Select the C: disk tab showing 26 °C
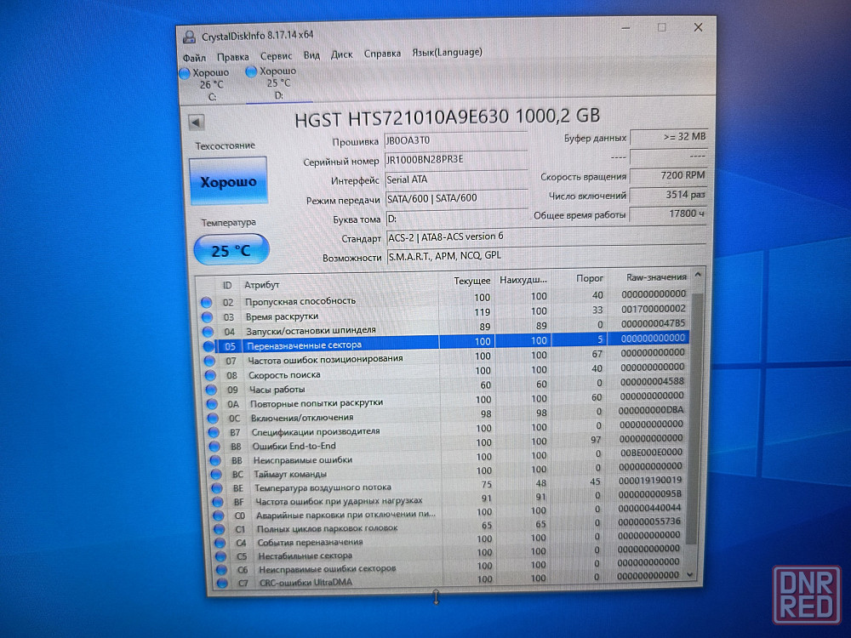Viewport: 851px width, 638px height. coord(207,84)
